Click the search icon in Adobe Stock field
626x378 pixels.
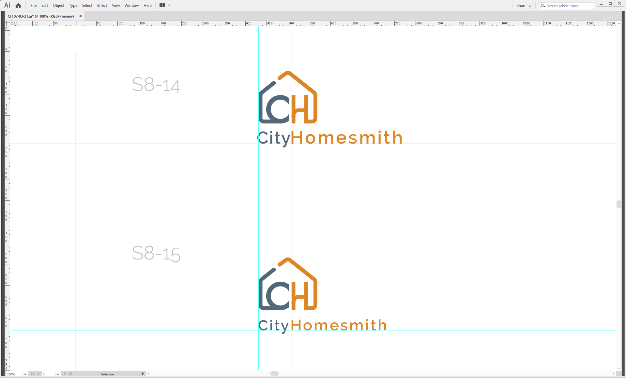542,6
